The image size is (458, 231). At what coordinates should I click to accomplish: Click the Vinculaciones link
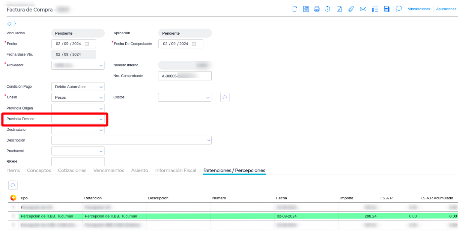pos(419,9)
